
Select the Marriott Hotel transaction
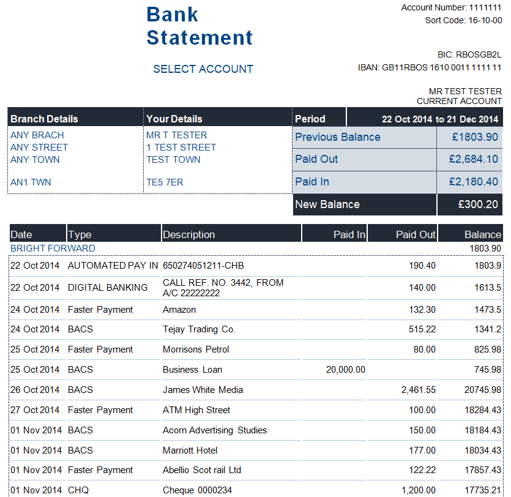[190, 450]
